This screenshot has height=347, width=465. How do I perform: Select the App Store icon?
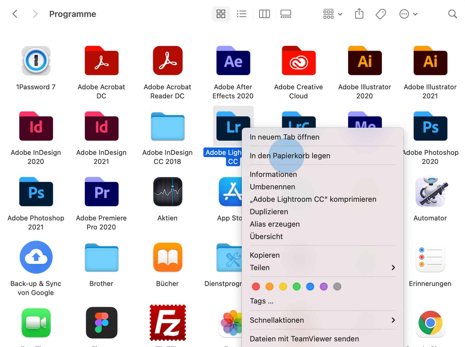pyautogui.click(x=230, y=192)
